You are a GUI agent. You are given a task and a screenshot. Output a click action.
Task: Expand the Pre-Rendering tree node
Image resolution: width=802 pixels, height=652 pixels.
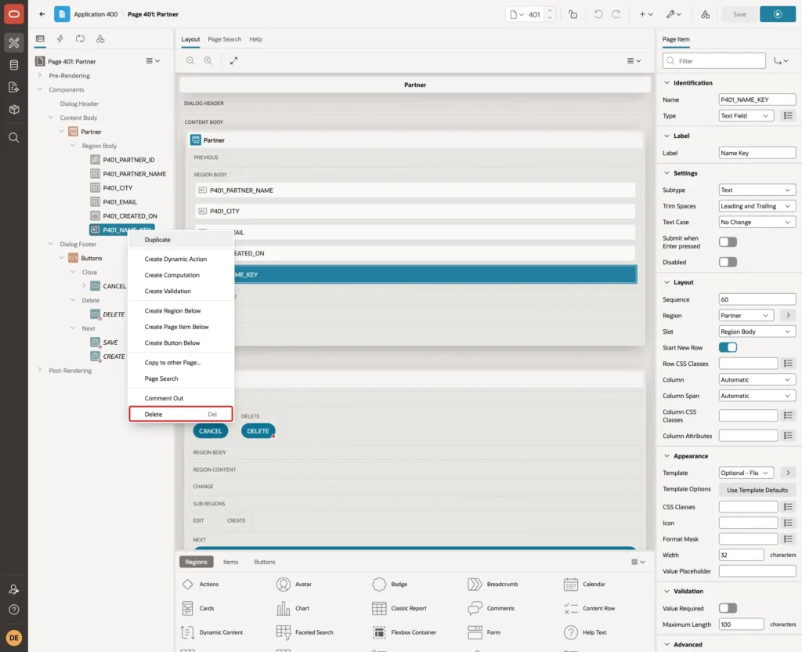coord(39,75)
